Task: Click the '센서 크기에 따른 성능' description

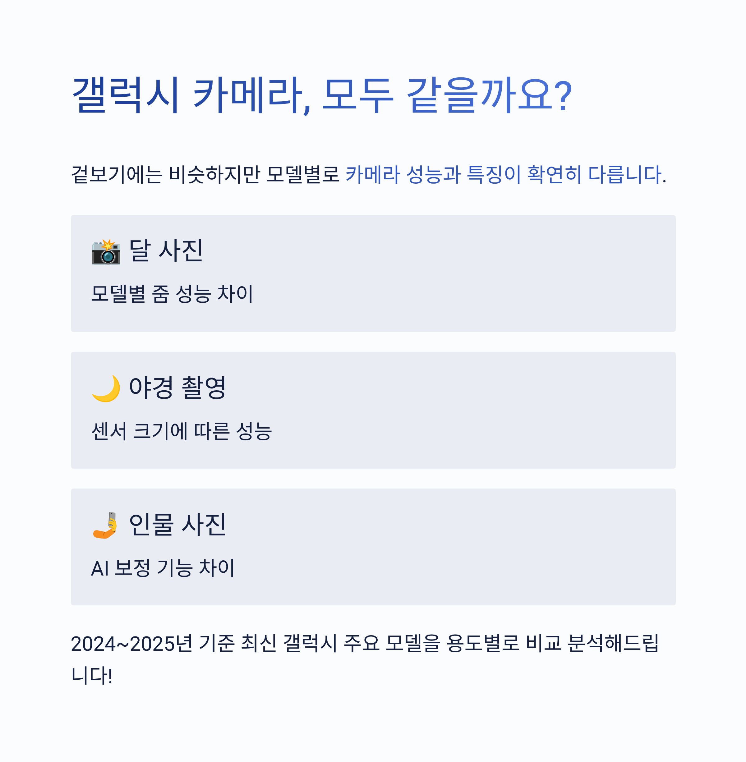Action: click(182, 431)
